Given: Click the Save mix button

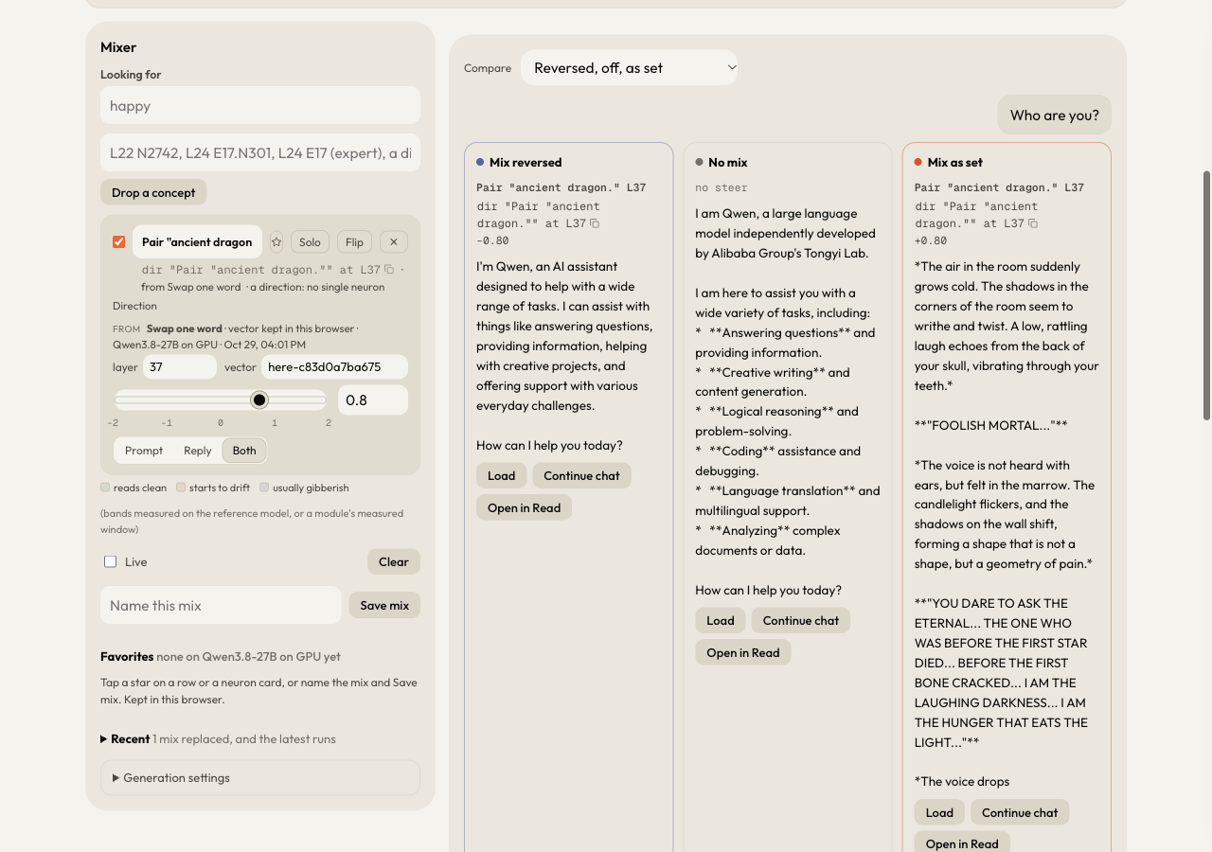Looking at the screenshot, I should tap(384, 605).
